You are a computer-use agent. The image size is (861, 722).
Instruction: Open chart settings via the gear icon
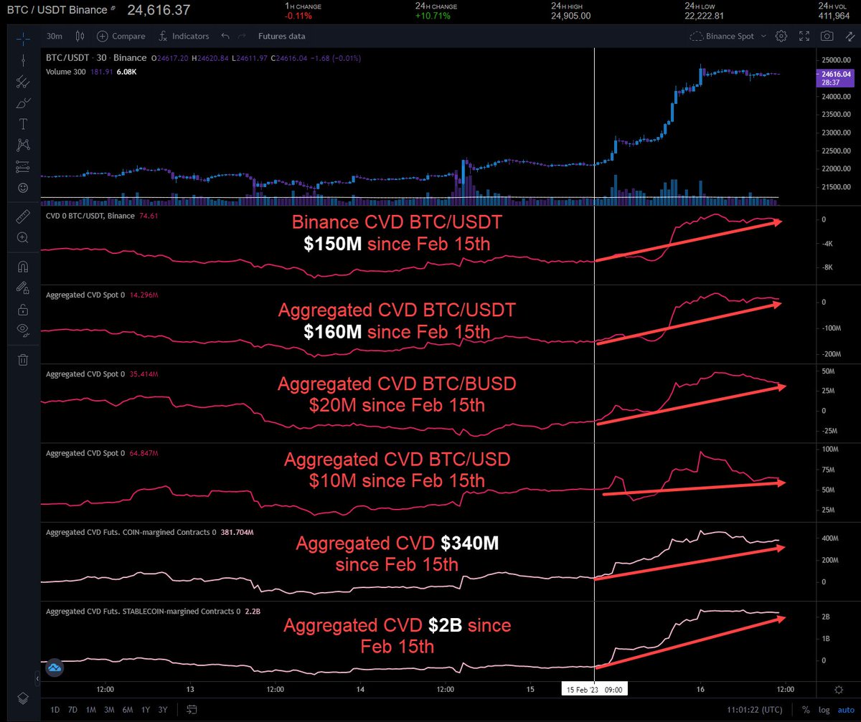pos(781,36)
